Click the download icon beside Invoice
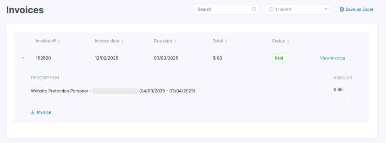Image resolution: width=386 pixels, height=143 pixels. click(32, 112)
